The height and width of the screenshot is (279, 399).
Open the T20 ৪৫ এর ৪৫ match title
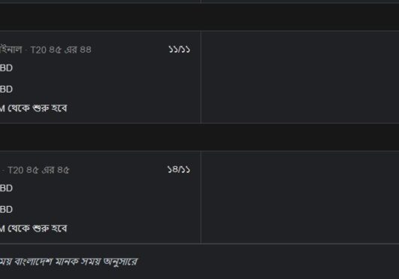point(35,170)
